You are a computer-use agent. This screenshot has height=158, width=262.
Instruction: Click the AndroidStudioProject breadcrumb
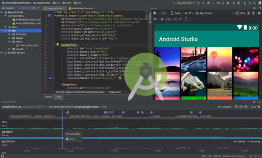coord(17,3)
